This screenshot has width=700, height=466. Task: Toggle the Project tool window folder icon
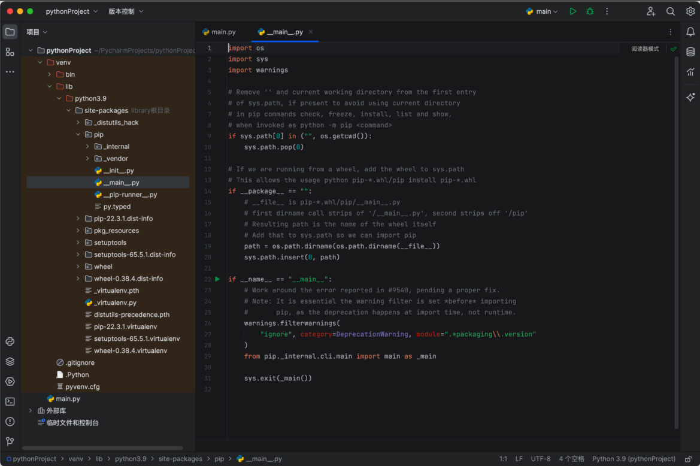tap(10, 32)
